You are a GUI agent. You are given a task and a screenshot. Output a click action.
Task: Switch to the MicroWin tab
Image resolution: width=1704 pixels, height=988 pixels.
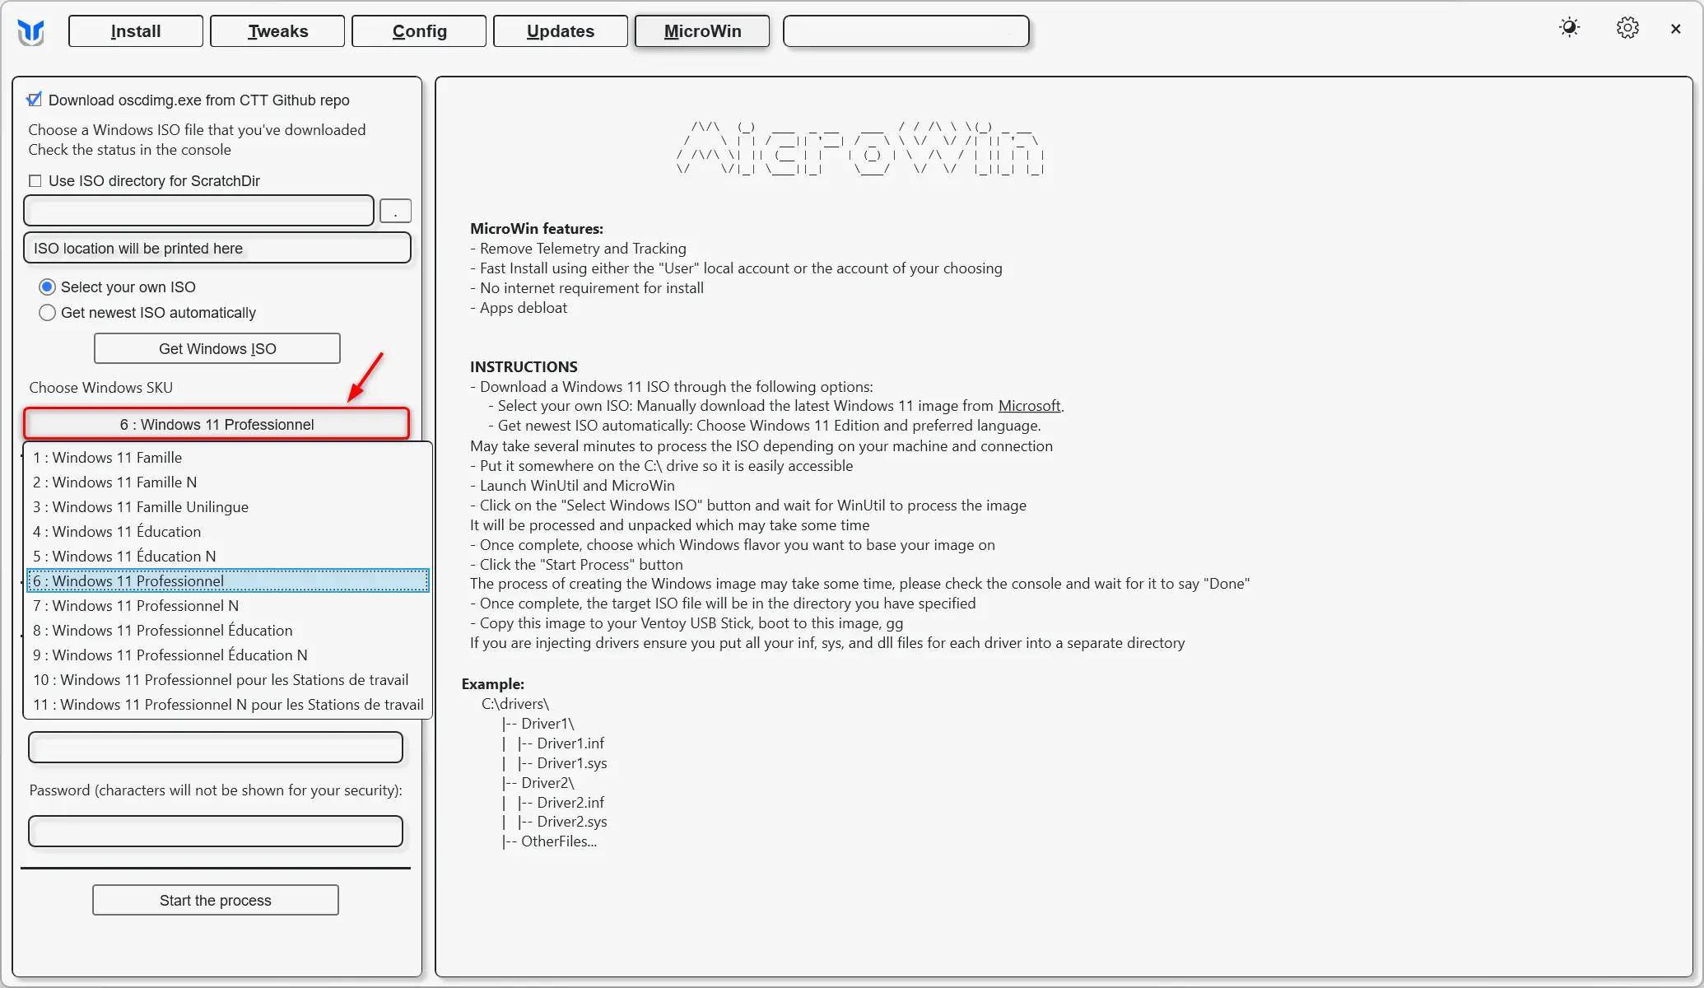(702, 30)
